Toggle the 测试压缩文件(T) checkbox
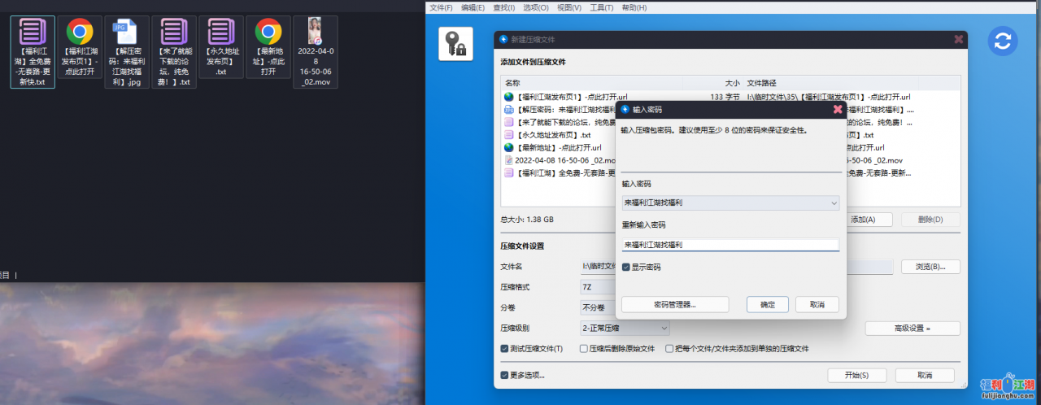1041x405 pixels. (505, 349)
